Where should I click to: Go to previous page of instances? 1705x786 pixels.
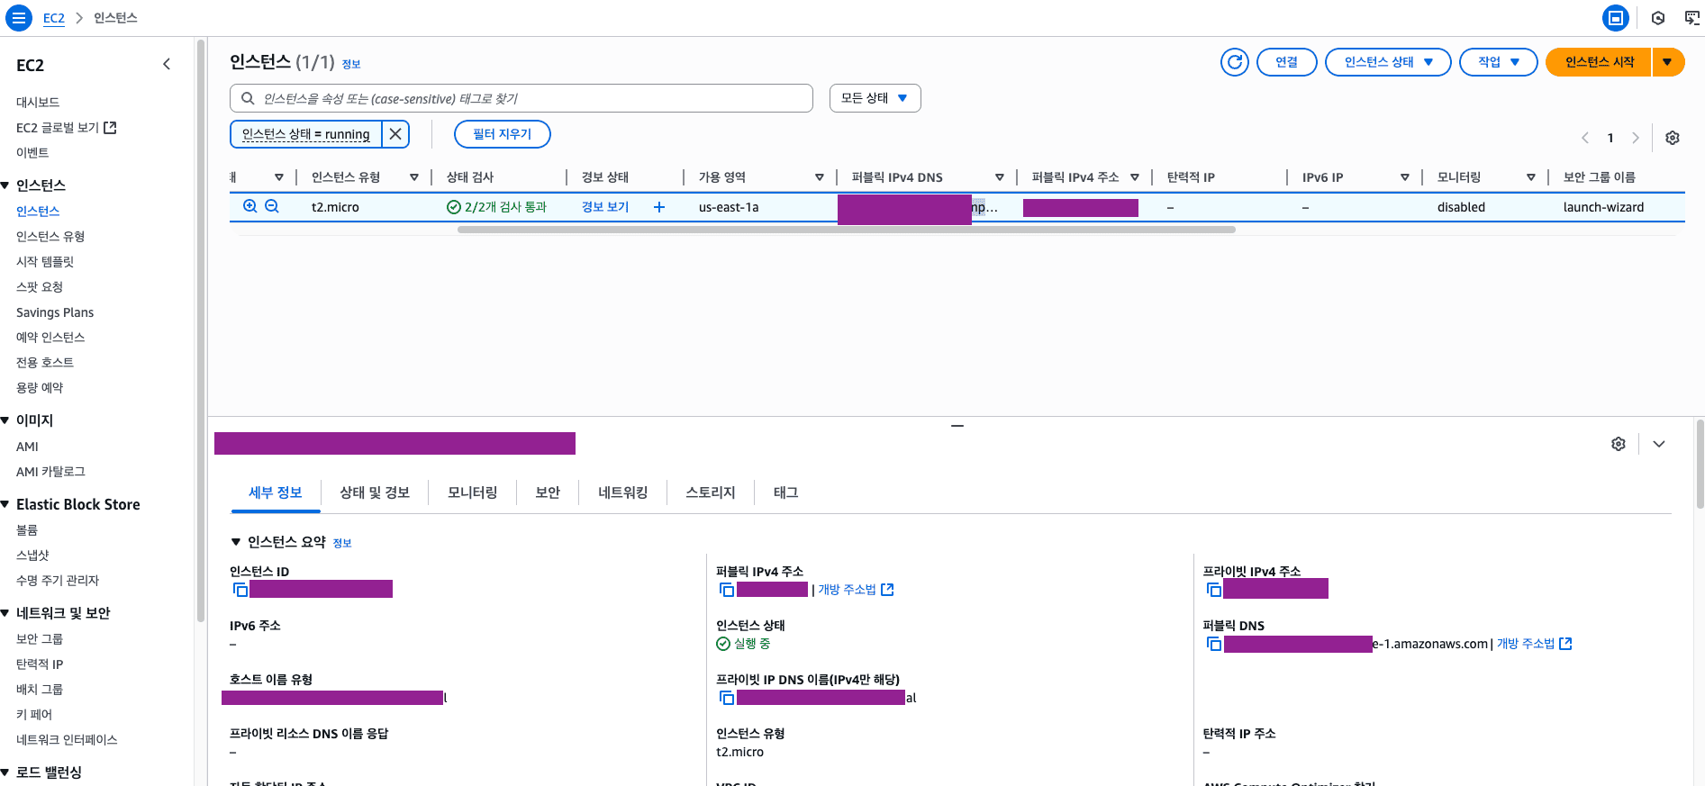tap(1585, 138)
